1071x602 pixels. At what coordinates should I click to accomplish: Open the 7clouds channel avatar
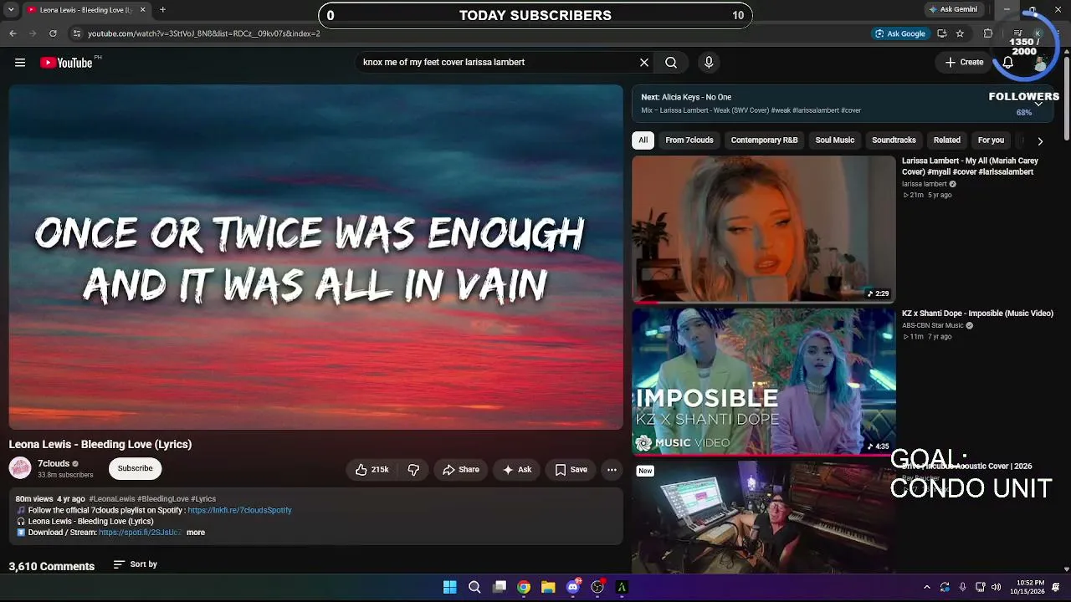20,468
